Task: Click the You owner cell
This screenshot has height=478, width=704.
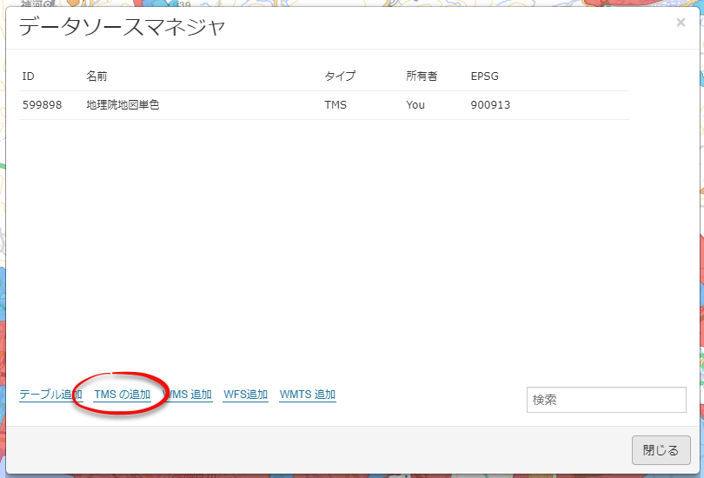Action: pyautogui.click(x=415, y=105)
